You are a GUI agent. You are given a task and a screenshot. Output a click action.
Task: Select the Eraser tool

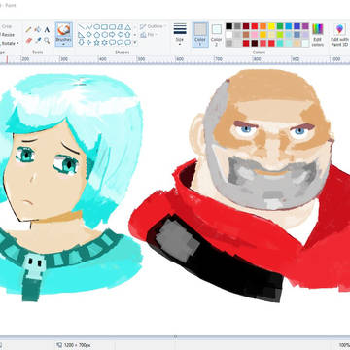pyautogui.click(x=29, y=41)
